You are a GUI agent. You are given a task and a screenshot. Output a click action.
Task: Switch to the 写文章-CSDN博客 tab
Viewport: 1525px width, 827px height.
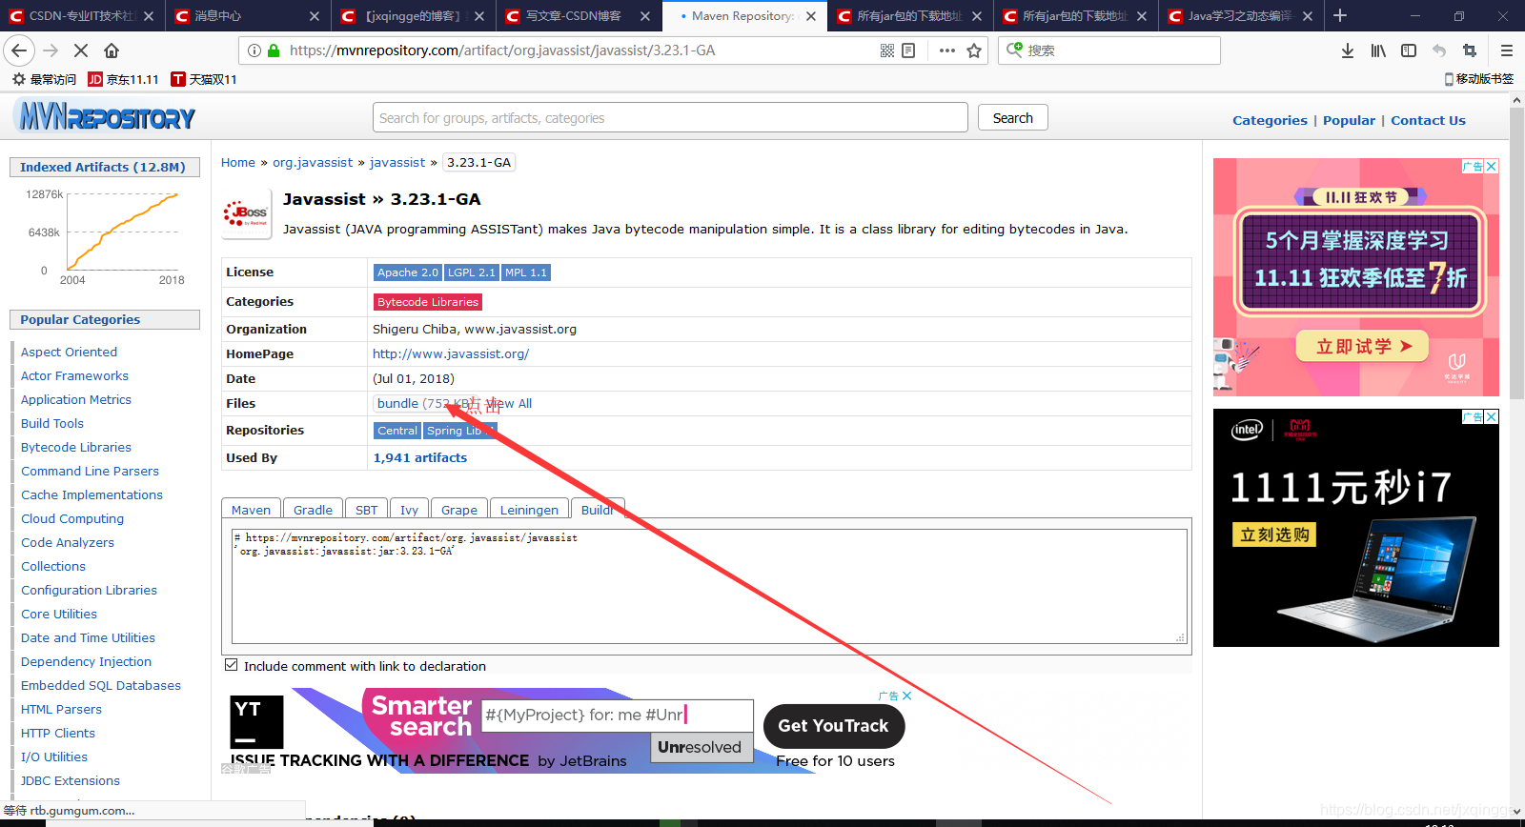click(578, 16)
